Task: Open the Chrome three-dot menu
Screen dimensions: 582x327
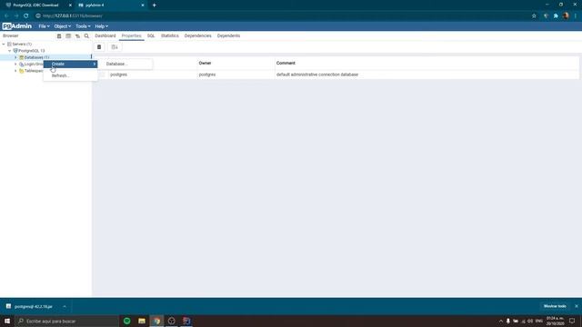Action: tap(576, 16)
